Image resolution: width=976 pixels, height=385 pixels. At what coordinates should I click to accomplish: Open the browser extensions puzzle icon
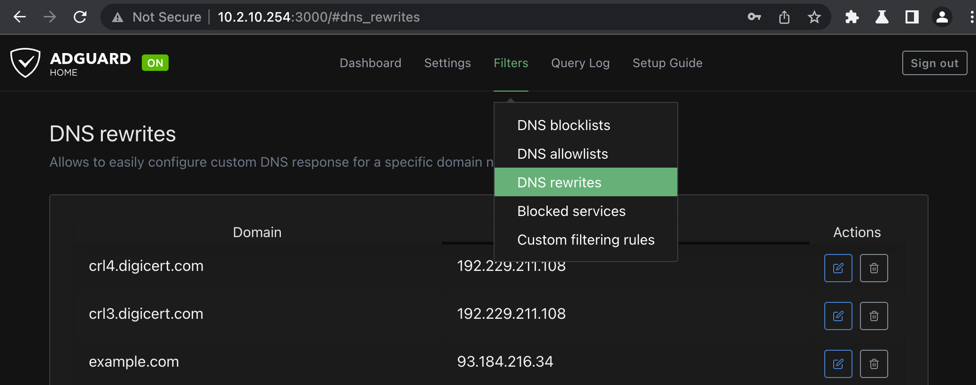[x=852, y=17]
